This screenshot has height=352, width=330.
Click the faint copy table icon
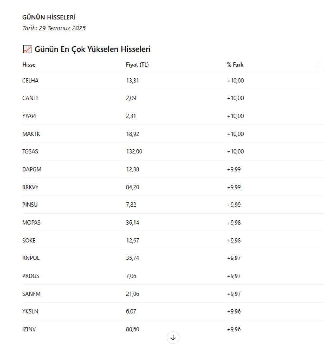(x=319, y=65)
